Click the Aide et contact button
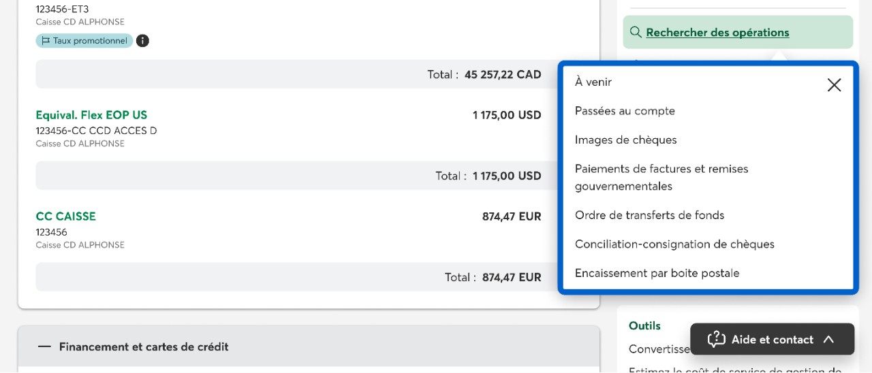Screen dimensions: 872x373 click(772, 339)
